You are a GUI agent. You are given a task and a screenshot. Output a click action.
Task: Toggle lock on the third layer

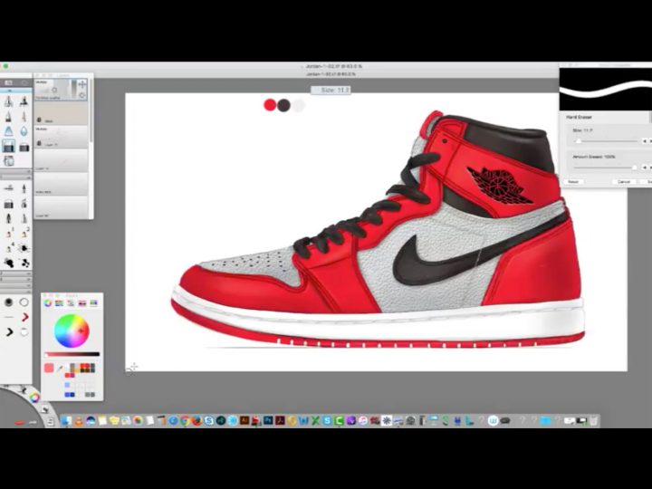point(39,143)
